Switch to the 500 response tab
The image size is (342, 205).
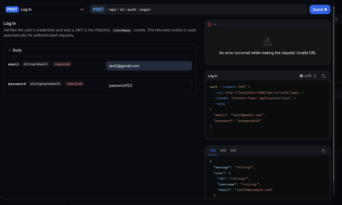click(233, 151)
